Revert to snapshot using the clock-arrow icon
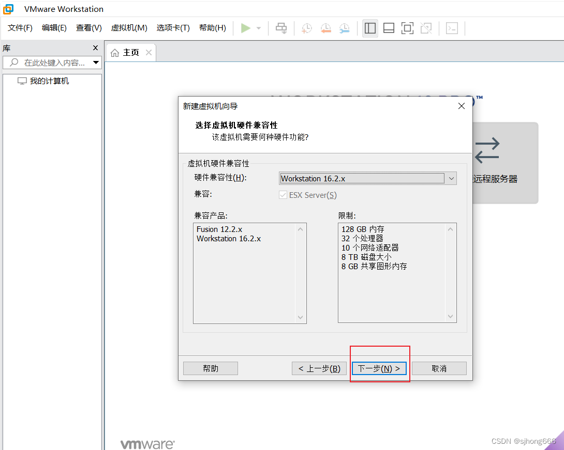 click(x=325, y=28)
